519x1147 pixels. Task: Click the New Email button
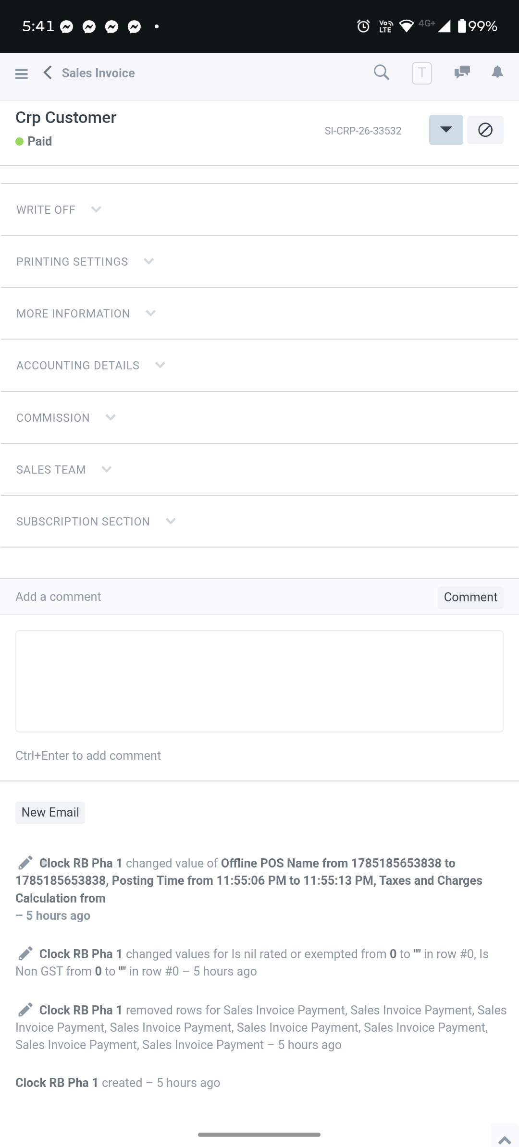coord(50,813)
